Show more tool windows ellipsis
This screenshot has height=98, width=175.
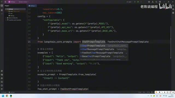[2, 14]
